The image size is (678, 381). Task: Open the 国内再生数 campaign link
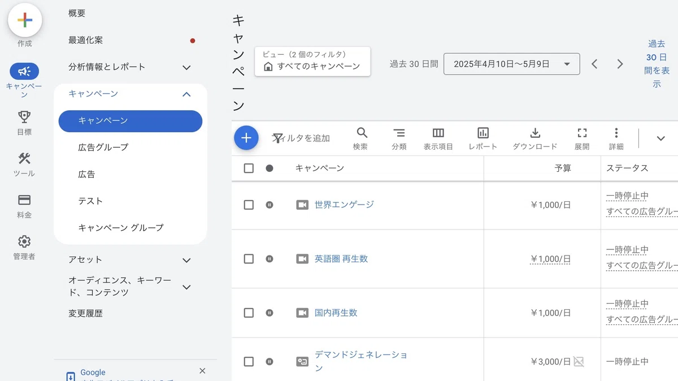coord(336,313)
